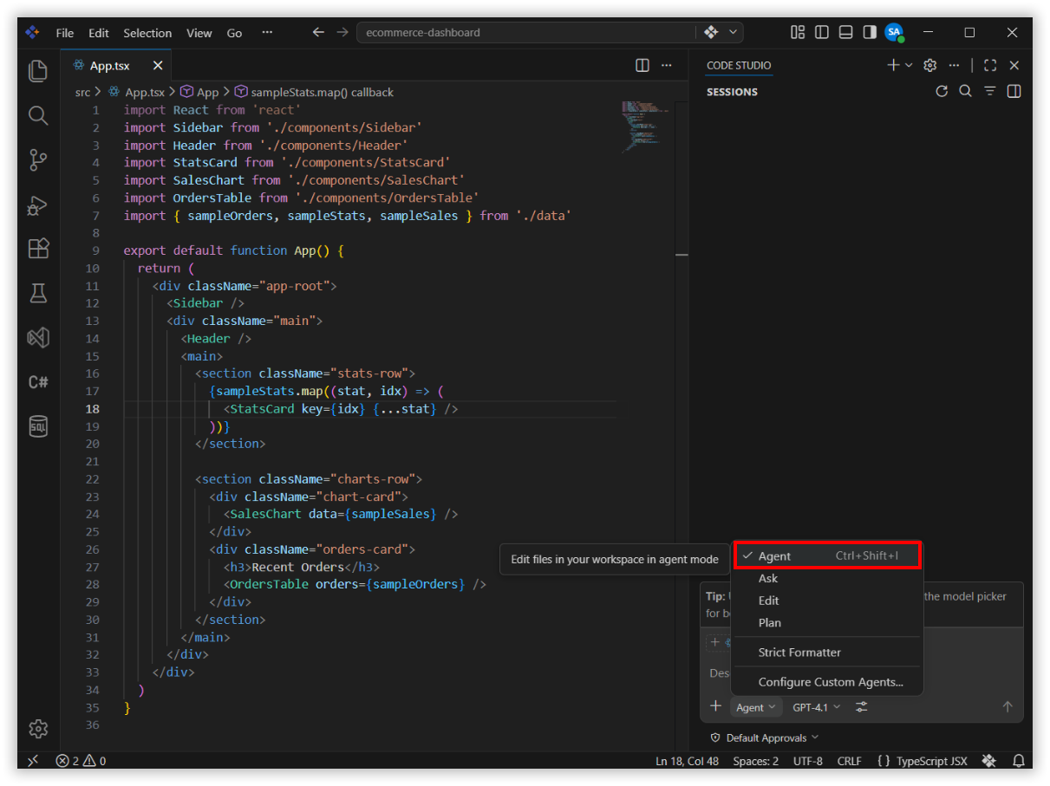Toggle the sessions side panel view
The width and height of the screenshot is (1050, 786).
click(1014, 91)
